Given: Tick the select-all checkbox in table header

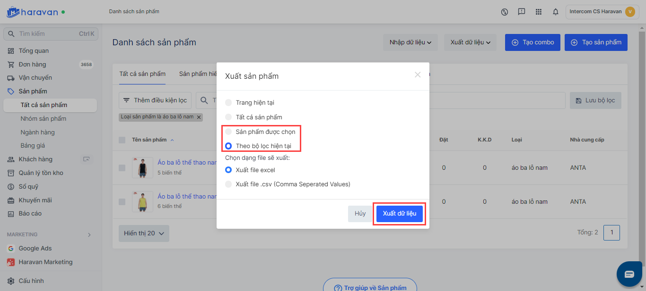Looking at the screenshot, I should click(122, 140).
